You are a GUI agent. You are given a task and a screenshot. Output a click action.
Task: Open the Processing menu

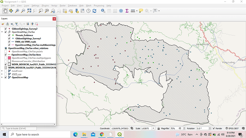click(x=99, y=6)
